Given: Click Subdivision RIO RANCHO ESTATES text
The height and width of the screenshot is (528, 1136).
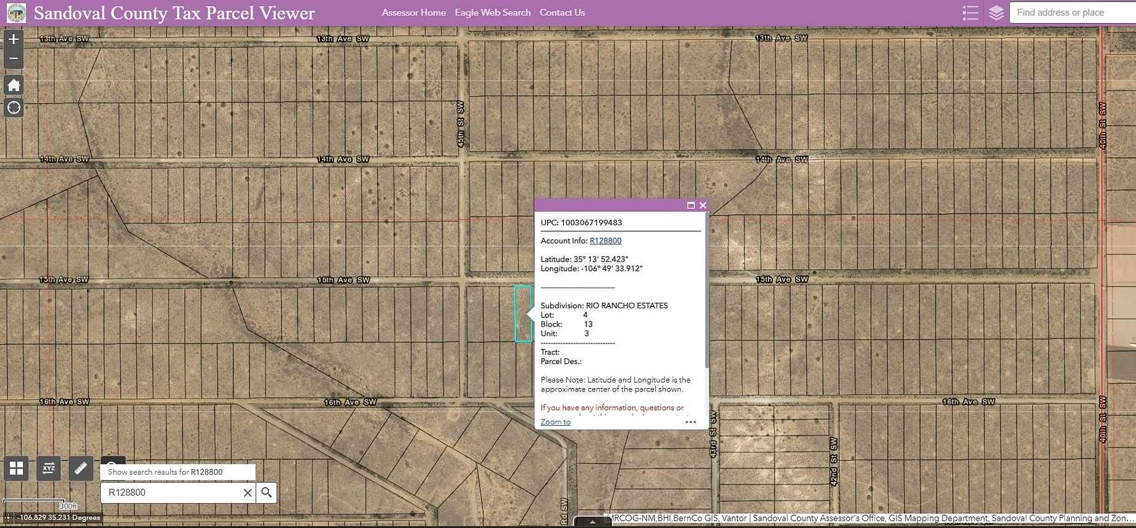Looking at the screenshot, I should [604, 306].
